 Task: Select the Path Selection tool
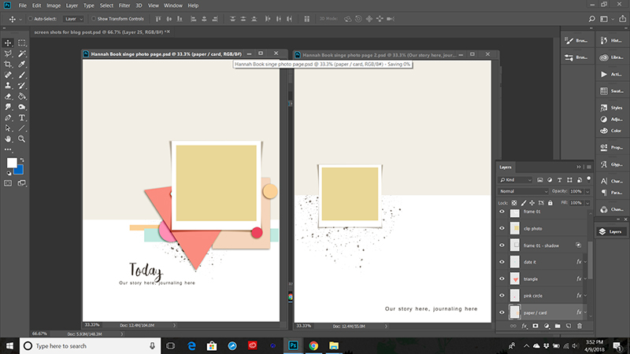pyautogui.click(x=8, y=128)
